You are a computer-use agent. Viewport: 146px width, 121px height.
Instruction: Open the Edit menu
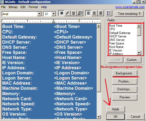pyautogui.click(x=23, y=7)
